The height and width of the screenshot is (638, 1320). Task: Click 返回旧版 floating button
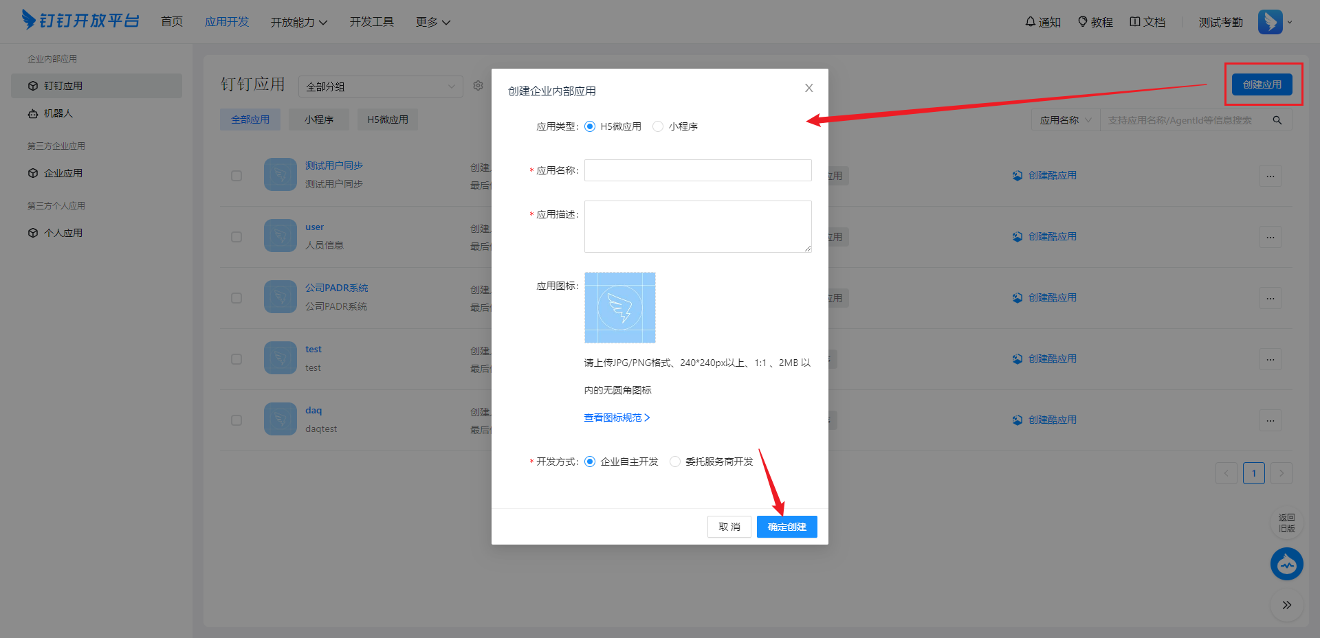pyautogui.click(x=1286, y=523)
